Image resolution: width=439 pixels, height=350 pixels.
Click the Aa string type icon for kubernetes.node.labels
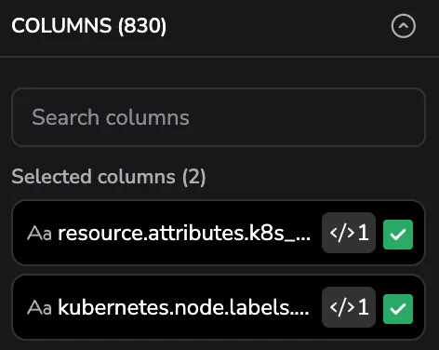39,308
